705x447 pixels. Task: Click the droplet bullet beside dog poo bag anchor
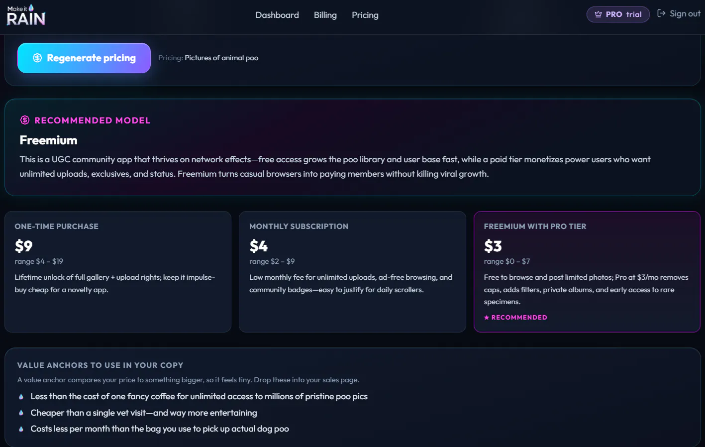click(21, 429)
